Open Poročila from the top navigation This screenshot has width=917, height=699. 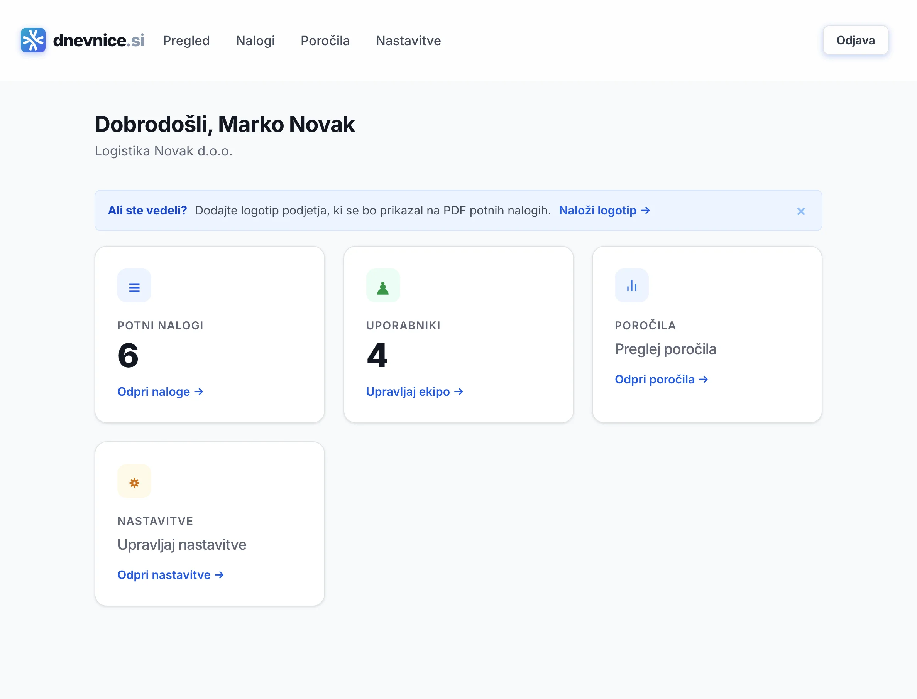(325, 41)
